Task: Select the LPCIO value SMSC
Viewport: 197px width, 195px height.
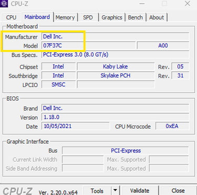Action: (x=58, y=84)
